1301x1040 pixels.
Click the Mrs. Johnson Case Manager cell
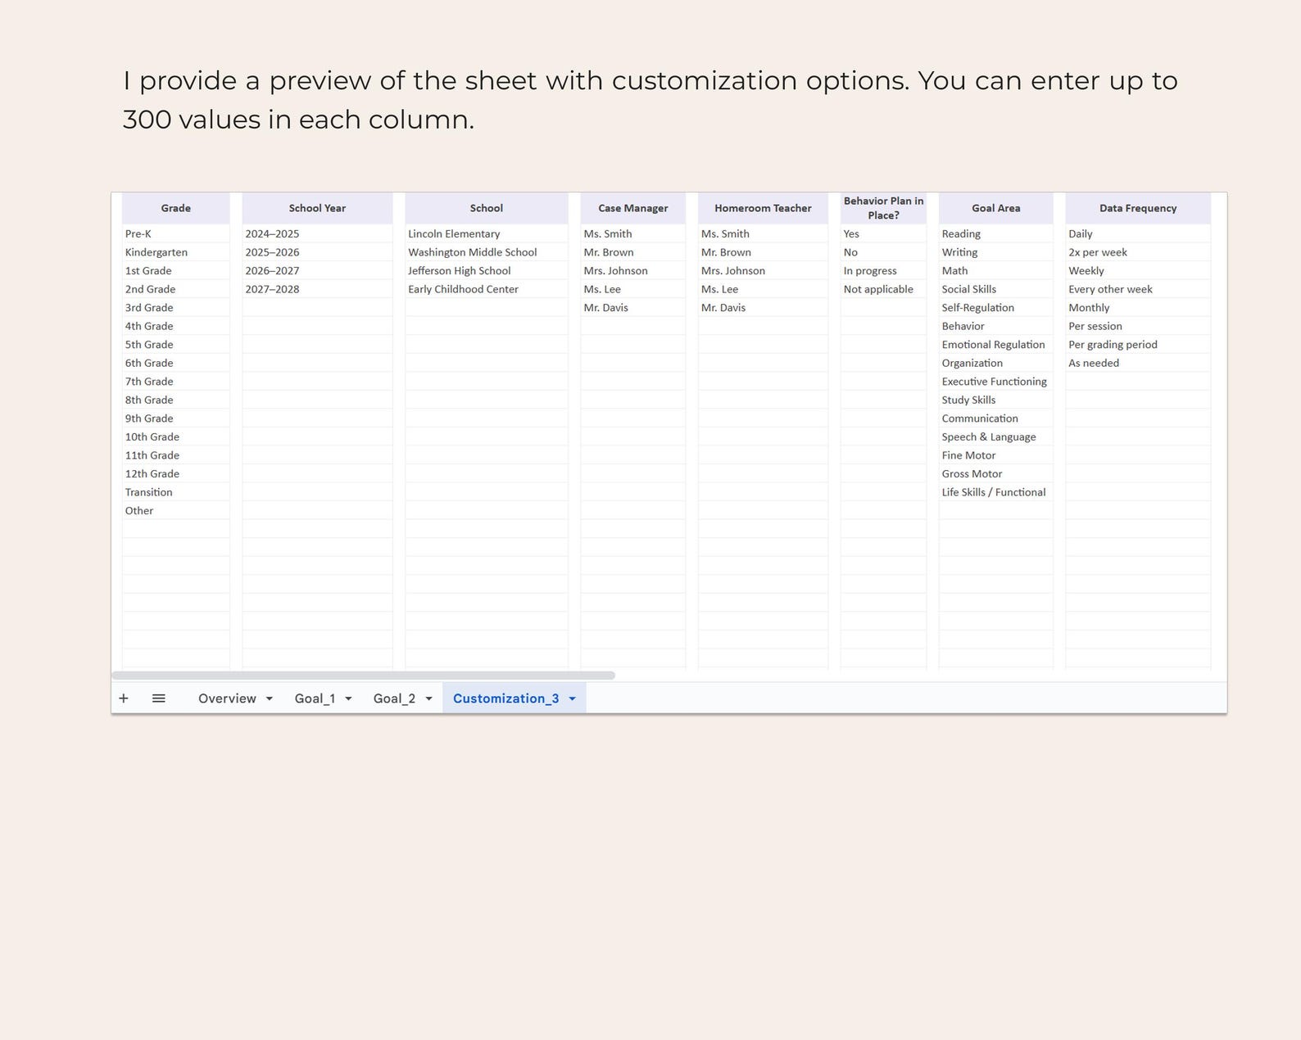632,270
